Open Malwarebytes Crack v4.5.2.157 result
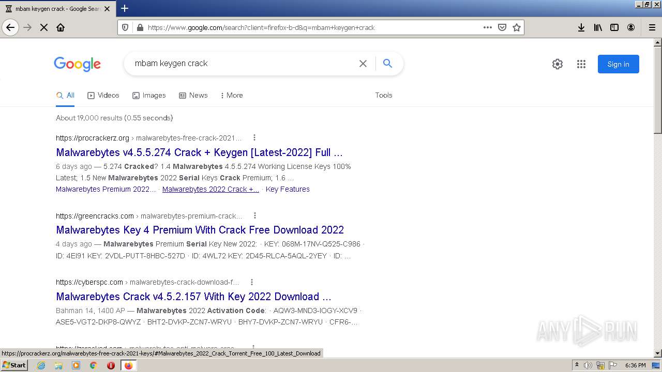Image resolution: width=662 pixels, height=372 pixels. point(193,297)
